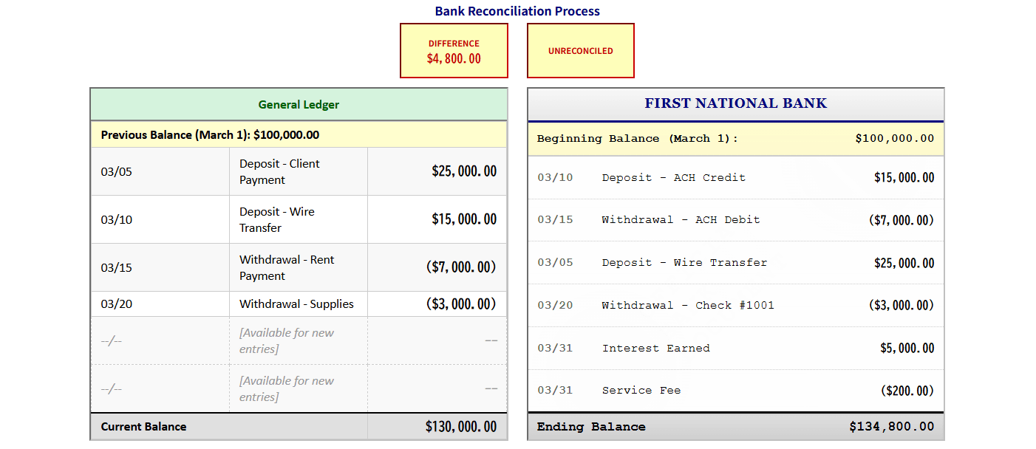The width and height of the screenshot is (1036, 449).
Task: Click the bank Beginning Balance (March 1) row
Action: coord(735,139)
